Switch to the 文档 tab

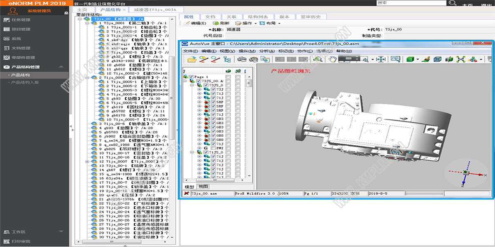pyautogui.click(x=210, y=16)
